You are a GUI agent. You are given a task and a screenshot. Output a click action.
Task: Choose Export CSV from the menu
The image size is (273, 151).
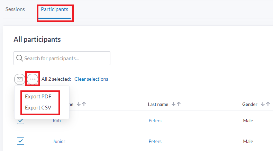pos(38,108)
